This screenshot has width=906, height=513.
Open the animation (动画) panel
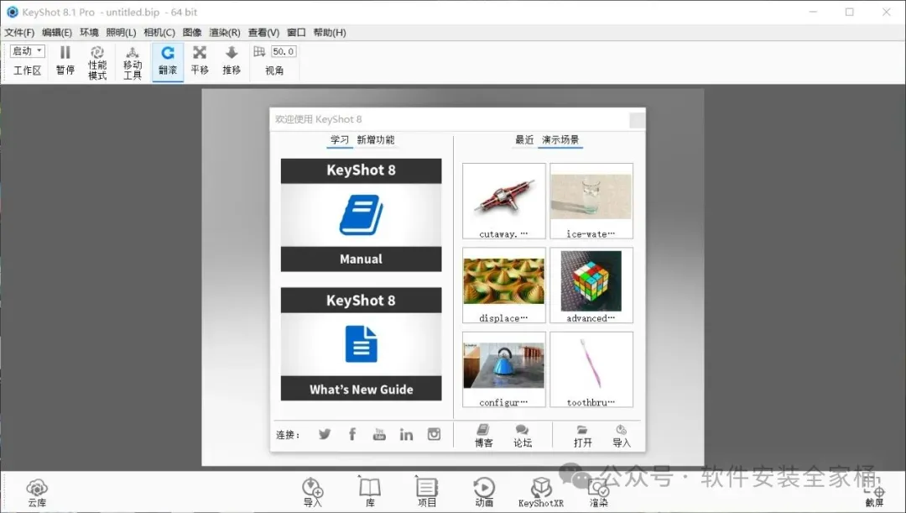click(x=484, y=493)
